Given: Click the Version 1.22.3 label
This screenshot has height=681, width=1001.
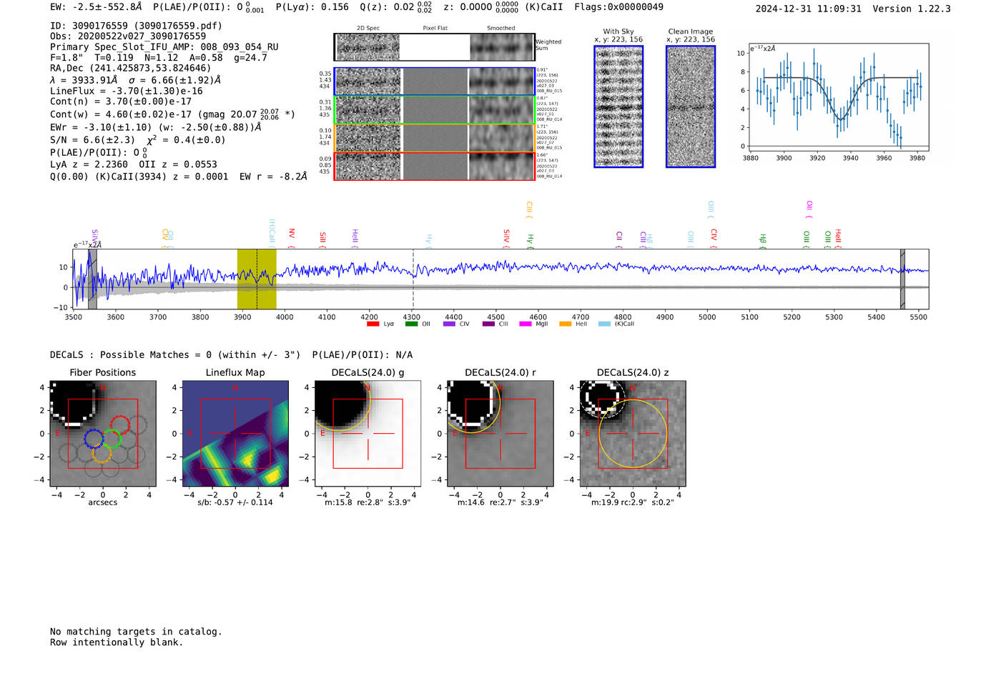Looking at the screenshot, I should point(912,9).
